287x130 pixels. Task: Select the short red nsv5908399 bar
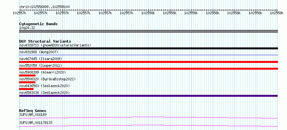(x=27, y=75)
